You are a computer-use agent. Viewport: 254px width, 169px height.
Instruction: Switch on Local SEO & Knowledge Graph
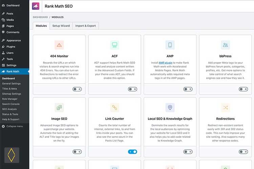tap(188, 152)
